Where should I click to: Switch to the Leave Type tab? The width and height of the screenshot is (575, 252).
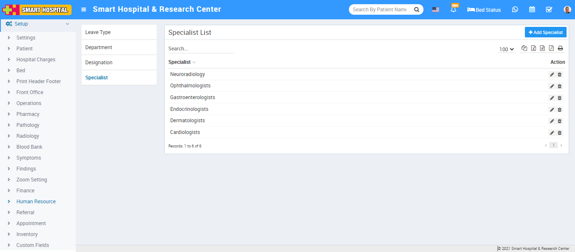coord(98,32)
